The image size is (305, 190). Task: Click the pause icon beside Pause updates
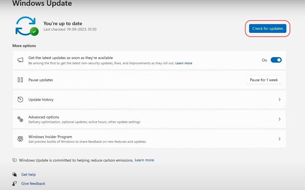(20, 80)
